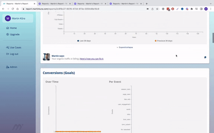Open the Martin Kůra profile card
The width and height of the screenshot is (214, 133).
18,18
